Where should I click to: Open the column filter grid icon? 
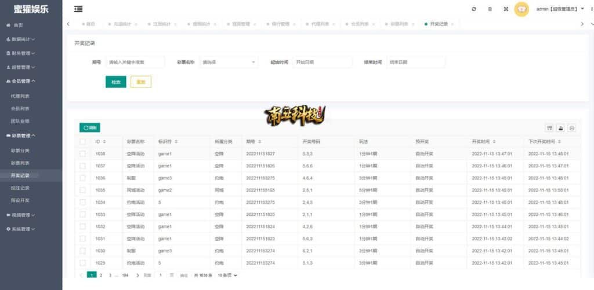(x=549, y=128)
